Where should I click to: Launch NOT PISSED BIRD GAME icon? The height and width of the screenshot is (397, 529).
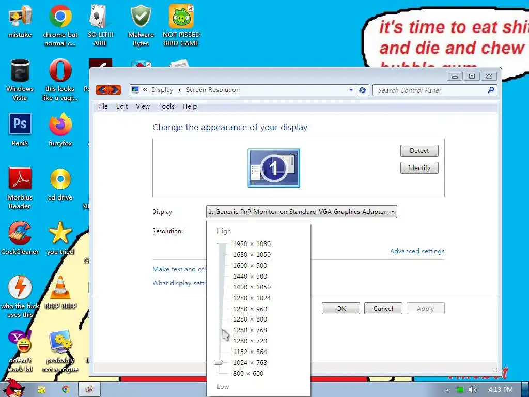181,24
